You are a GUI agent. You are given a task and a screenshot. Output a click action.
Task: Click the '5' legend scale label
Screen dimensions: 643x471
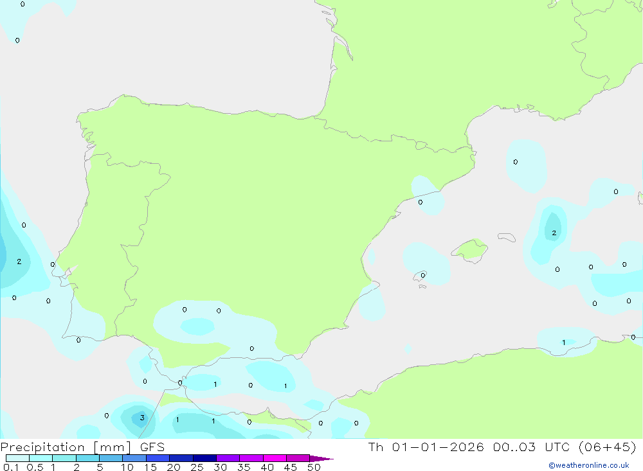100,467
